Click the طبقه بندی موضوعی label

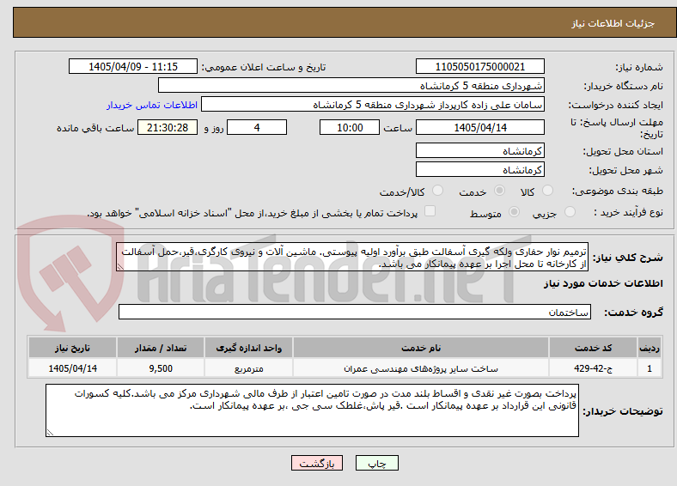coord(618,191)
